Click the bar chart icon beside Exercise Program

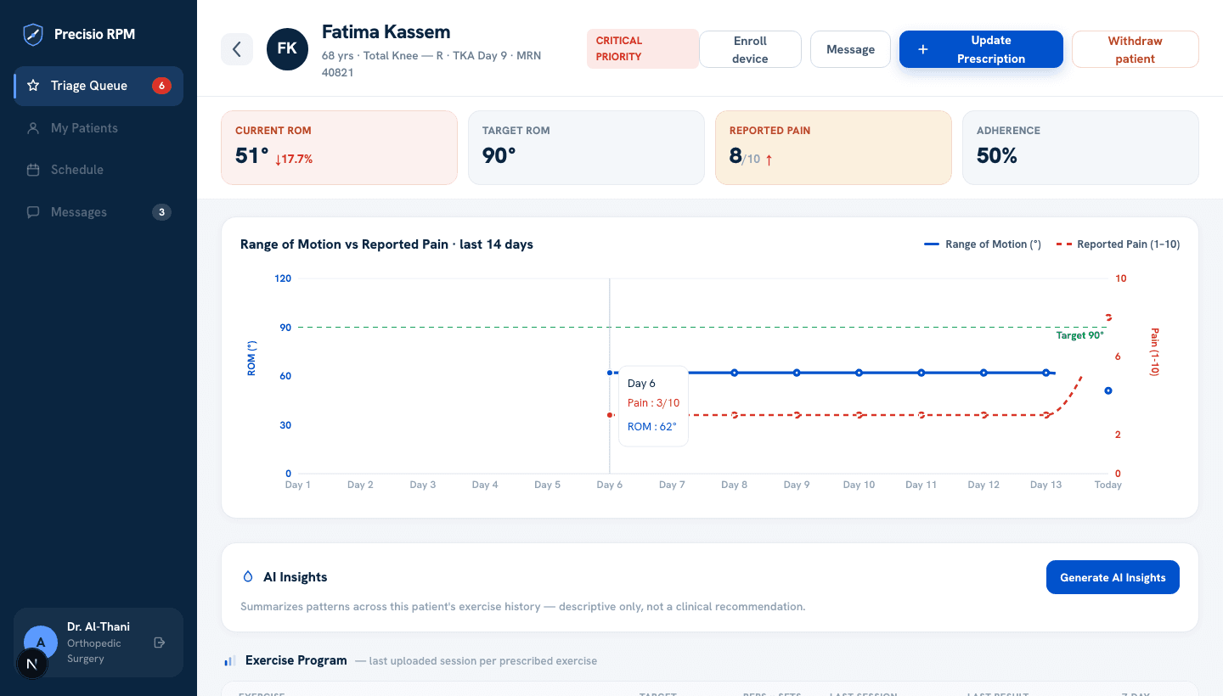229,660
